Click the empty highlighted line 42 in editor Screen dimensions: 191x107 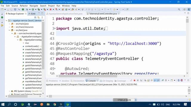pyautogui.click(x=121, y=34)
